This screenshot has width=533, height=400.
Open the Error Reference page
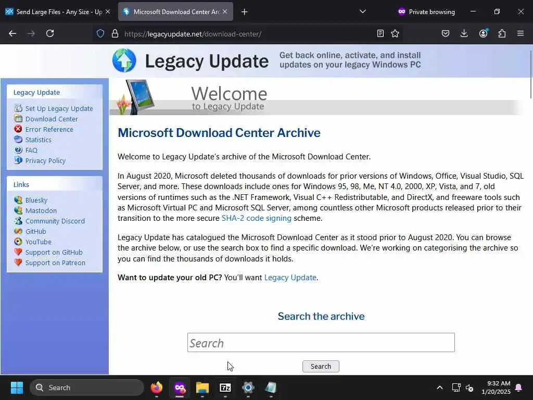tap(49, 130)
